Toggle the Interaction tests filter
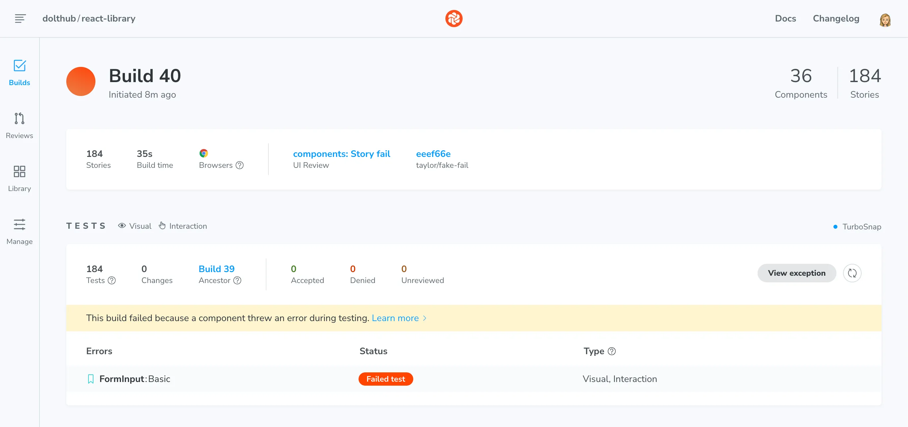This screenshot has height=427, width=908. tap(183, 226)
